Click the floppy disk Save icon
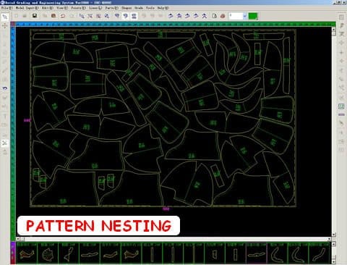 pos(35,16)
